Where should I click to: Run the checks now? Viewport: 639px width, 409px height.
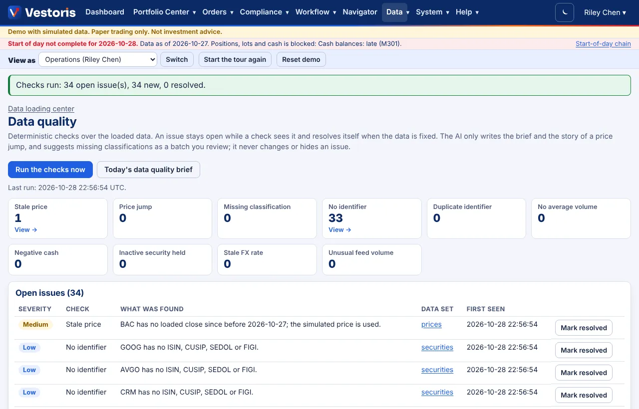(x=50, y=170)
